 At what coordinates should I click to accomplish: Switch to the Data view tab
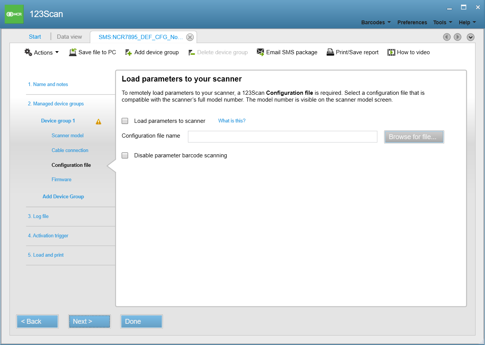point(69,37)
